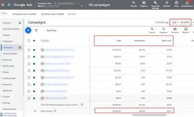The image size is (194, 117).
Task: Open the Segment tool
Action: click(163, 30)
